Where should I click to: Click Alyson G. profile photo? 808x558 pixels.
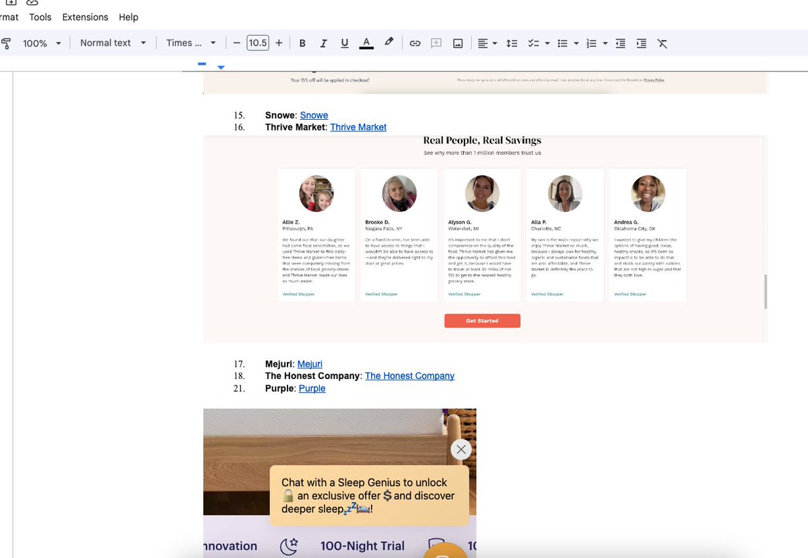[482, 194]
